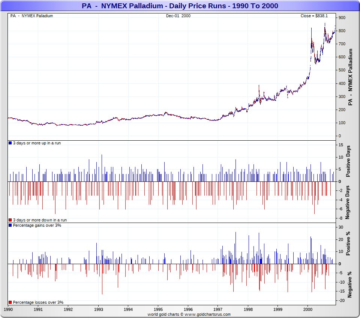Screen dimensions: 360x318
Task: Select the 'Dec-01 2000' date label
Action: pyautogui.click(x=178, y=16)
